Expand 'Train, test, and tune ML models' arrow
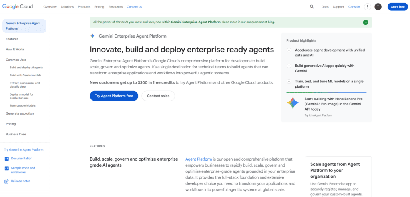 [289, 82]
